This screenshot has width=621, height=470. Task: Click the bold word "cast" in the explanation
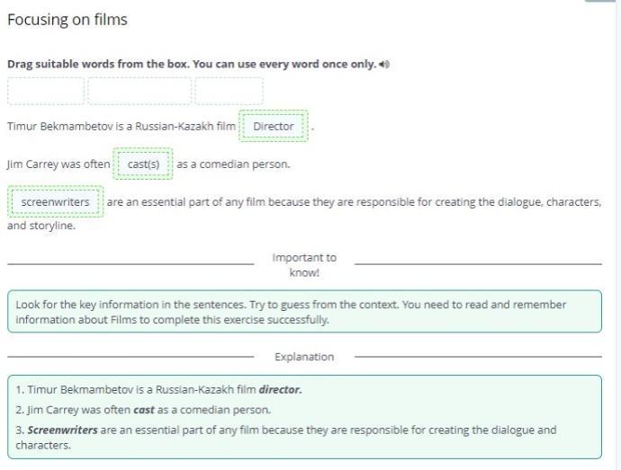144,410
